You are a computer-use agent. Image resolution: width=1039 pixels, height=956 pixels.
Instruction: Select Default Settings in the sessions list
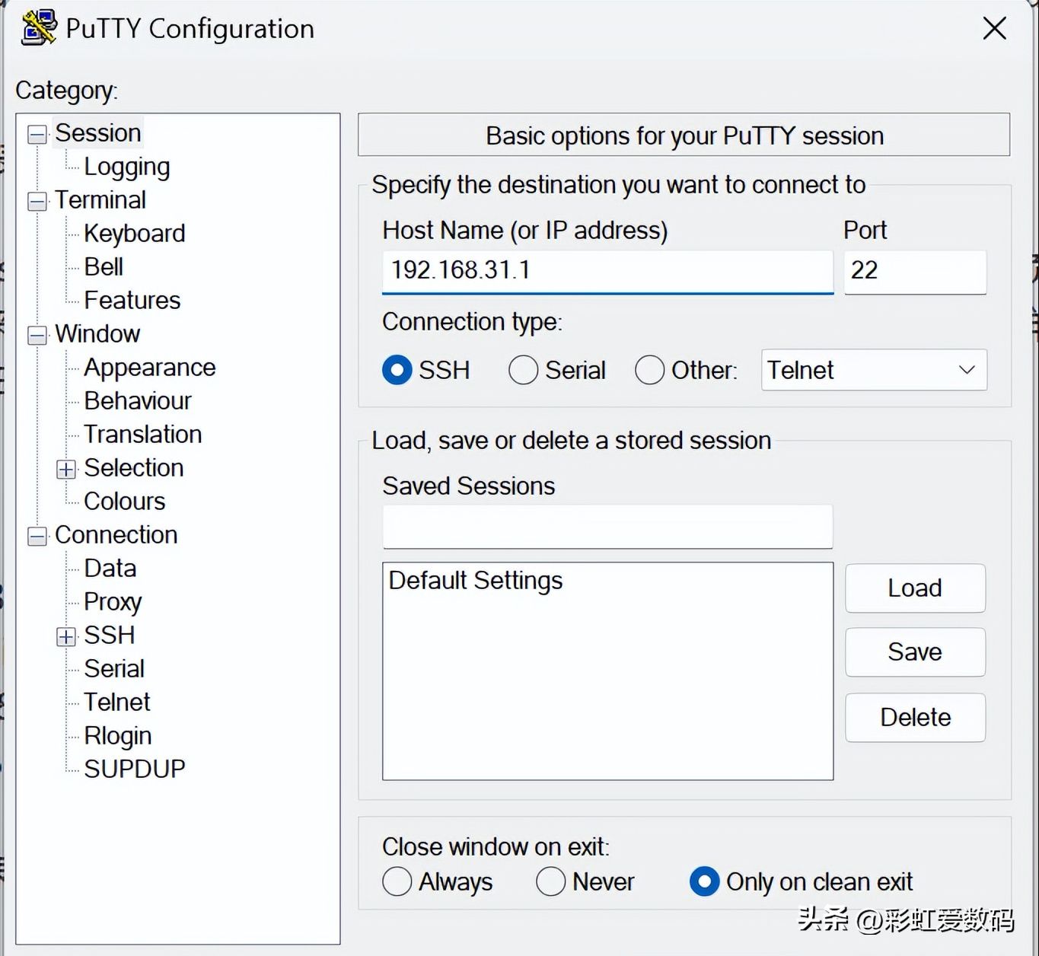476,581
